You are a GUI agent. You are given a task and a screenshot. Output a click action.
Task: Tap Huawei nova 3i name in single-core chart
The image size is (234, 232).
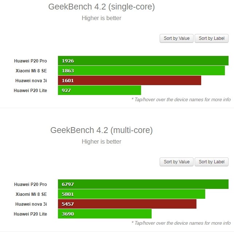[x=31, y=80]
